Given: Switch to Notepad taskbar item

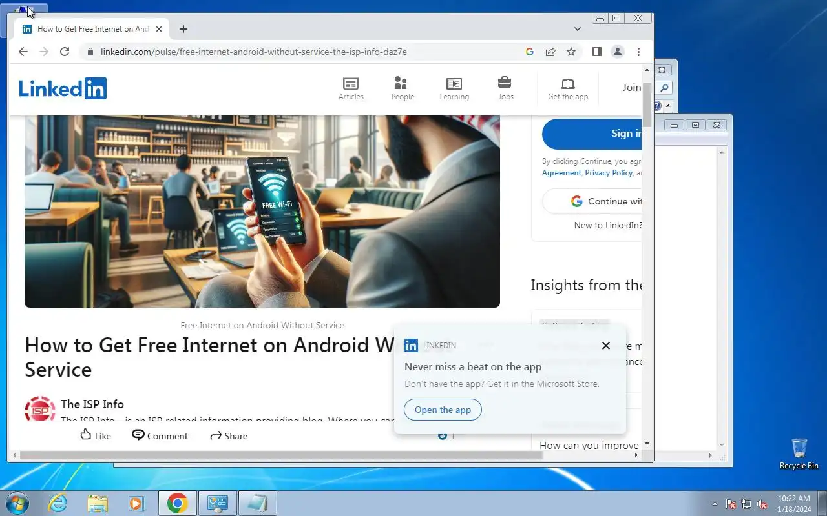Looking at the screenshot, I should 257,503.
